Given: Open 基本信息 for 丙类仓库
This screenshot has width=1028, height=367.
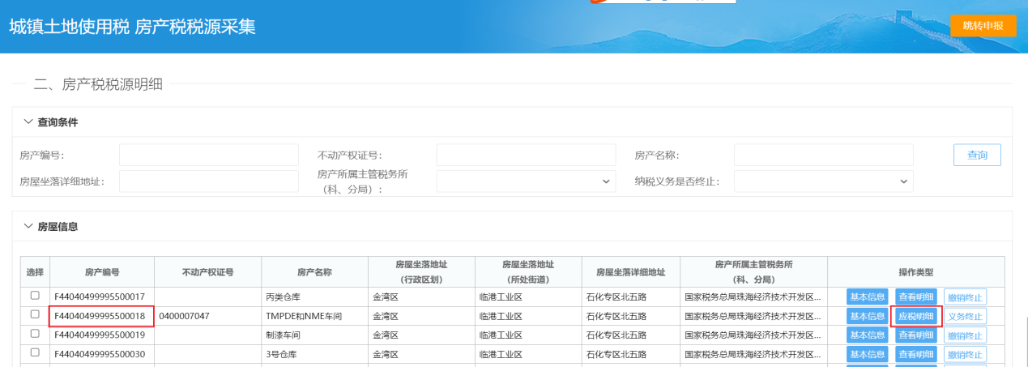Looking at the screenshot, I should [x=867, y=297].
